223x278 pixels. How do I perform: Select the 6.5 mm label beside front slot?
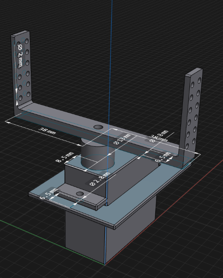click(49, 194)
